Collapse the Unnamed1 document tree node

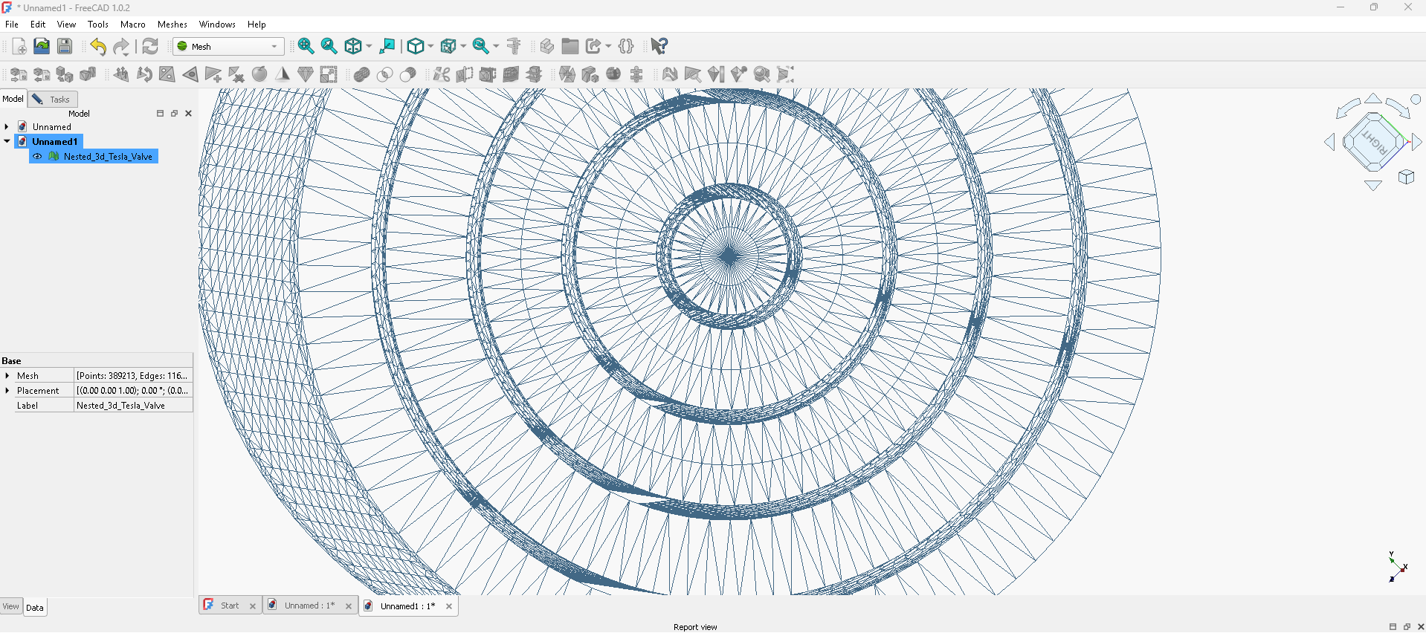[x=7, y=141]
